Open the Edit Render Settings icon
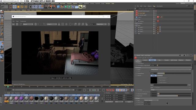Screen dimensions: 196x110 pyautogui.click(x=54, y=7)
